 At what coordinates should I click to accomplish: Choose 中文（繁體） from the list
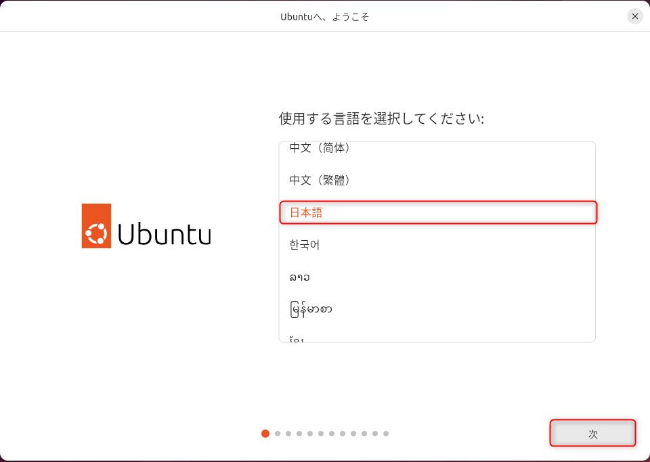437,180
